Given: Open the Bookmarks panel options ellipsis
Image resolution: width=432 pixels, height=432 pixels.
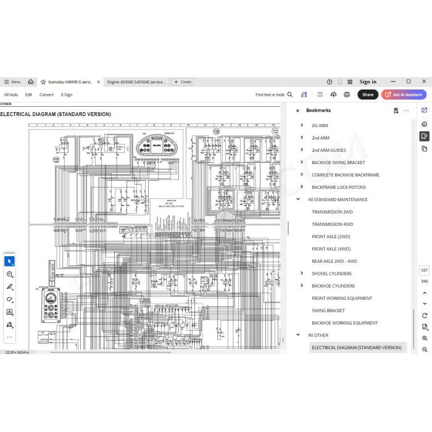Looking at the screenshot, I should 406,110.
